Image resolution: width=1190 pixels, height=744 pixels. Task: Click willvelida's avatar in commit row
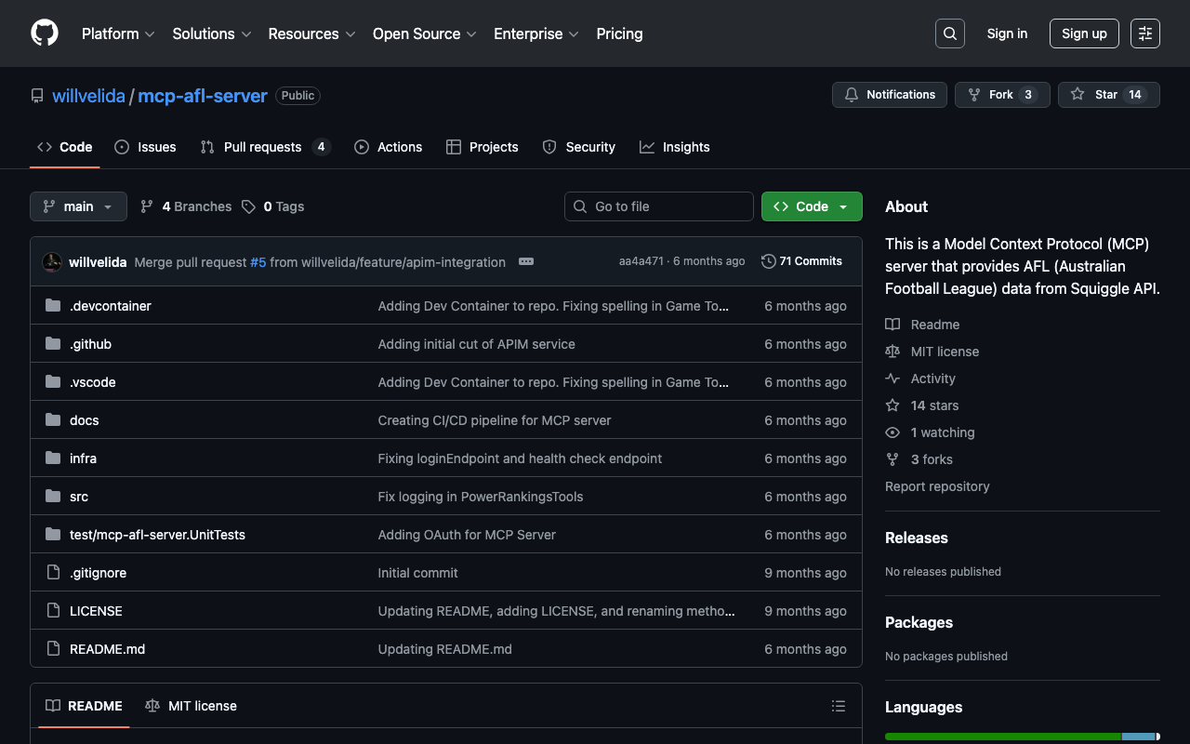[x=52, y=262]
